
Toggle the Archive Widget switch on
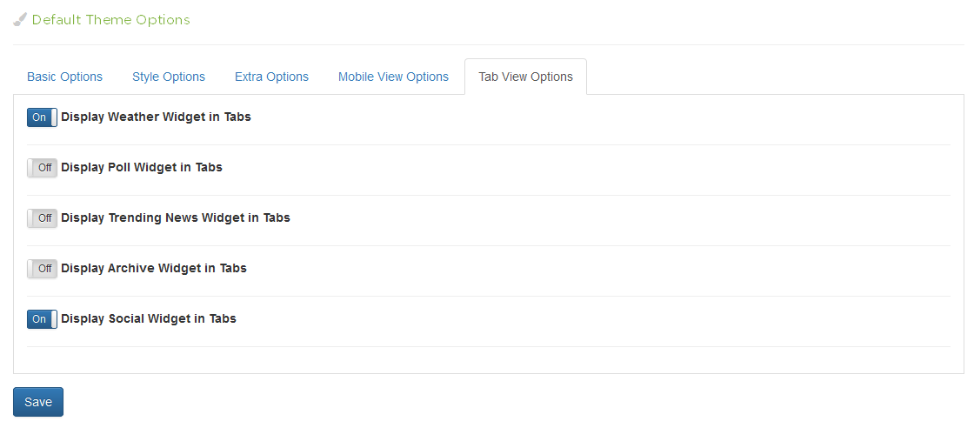(42, 269)
